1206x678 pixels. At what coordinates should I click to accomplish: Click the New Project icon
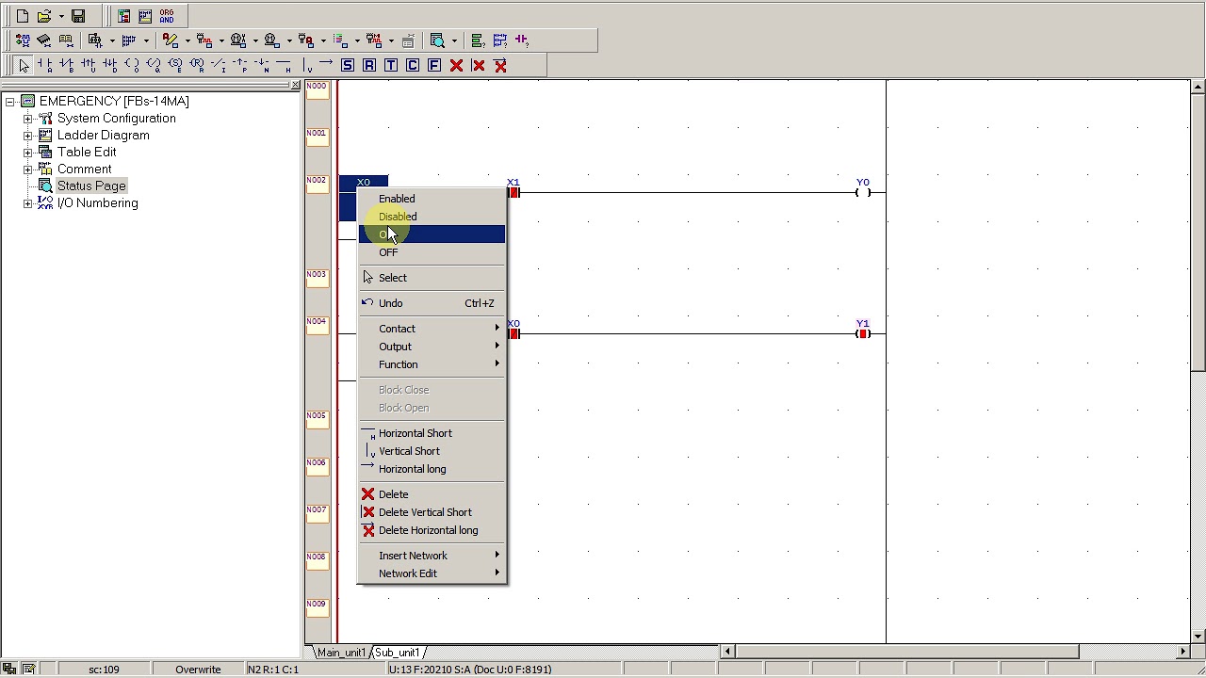click(23, 16)
